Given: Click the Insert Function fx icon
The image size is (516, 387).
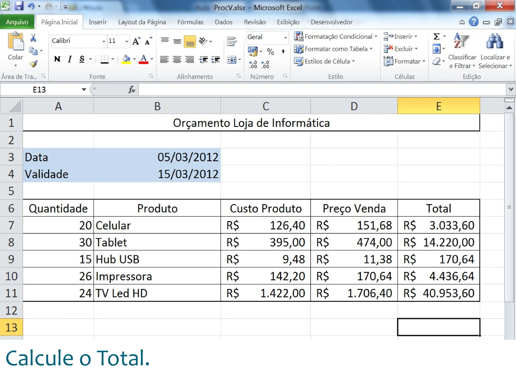Looking at the screenshot, I should 132,89.
